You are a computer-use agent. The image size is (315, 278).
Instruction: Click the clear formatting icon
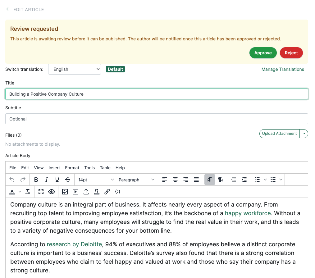(x=28, y=192)
